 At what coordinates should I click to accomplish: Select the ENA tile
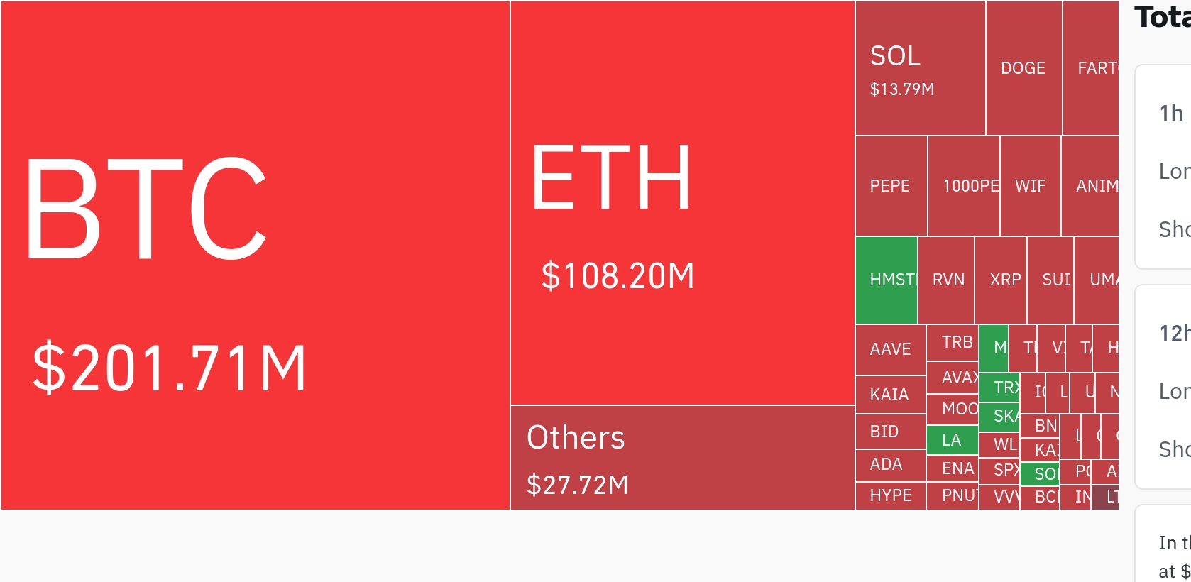(x=953, y=468)
